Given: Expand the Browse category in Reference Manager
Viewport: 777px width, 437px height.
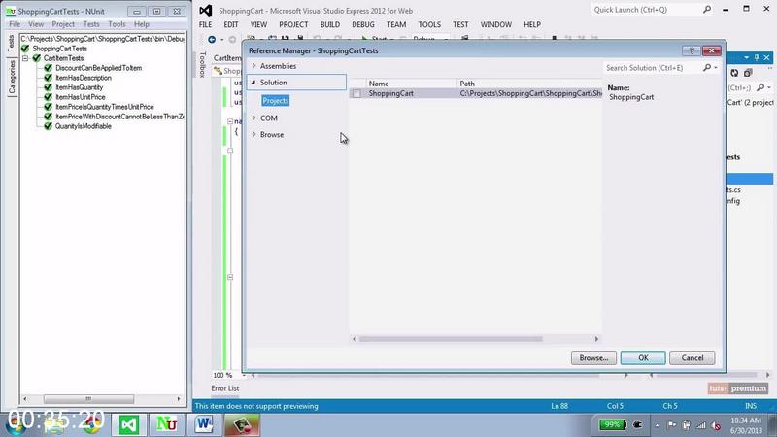Looking at the screenshot, I should click(254, 134).
